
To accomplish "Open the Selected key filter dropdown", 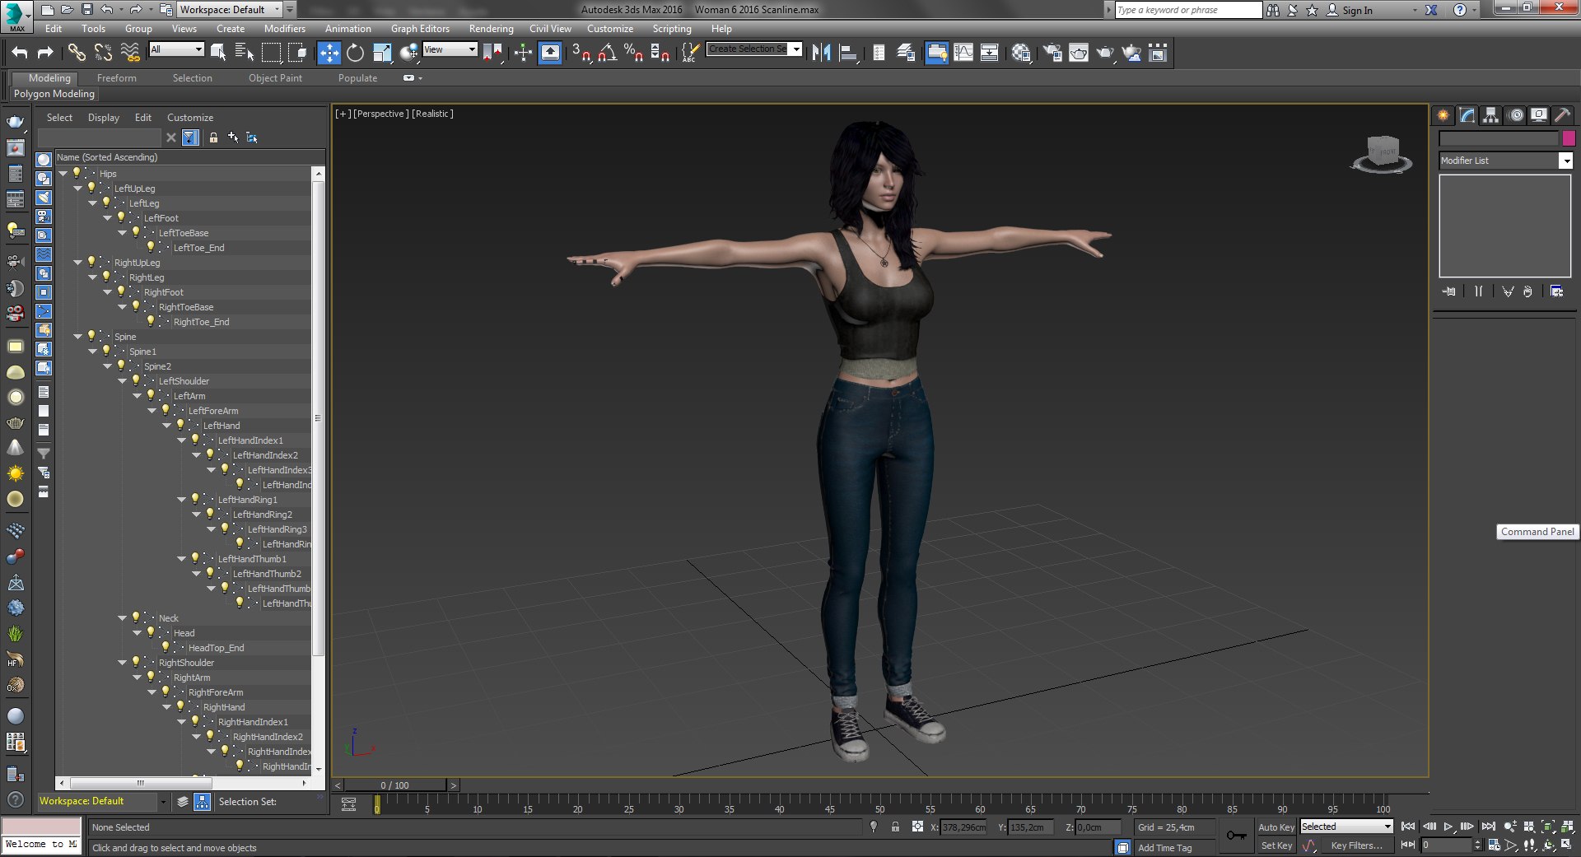I will click(x=1346, y=827).
